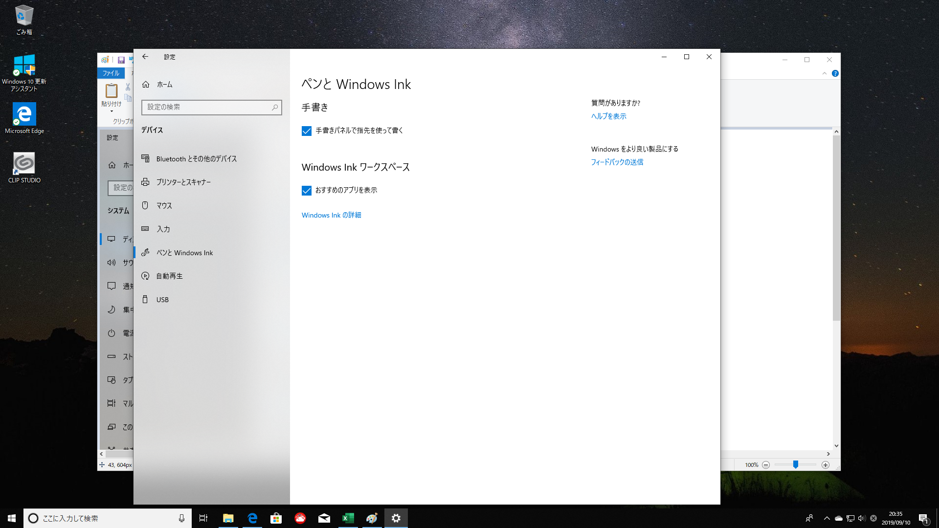939x528 pixels.
Task: Open the ファイル tab in Paint
Action: [x=111, y=73]
